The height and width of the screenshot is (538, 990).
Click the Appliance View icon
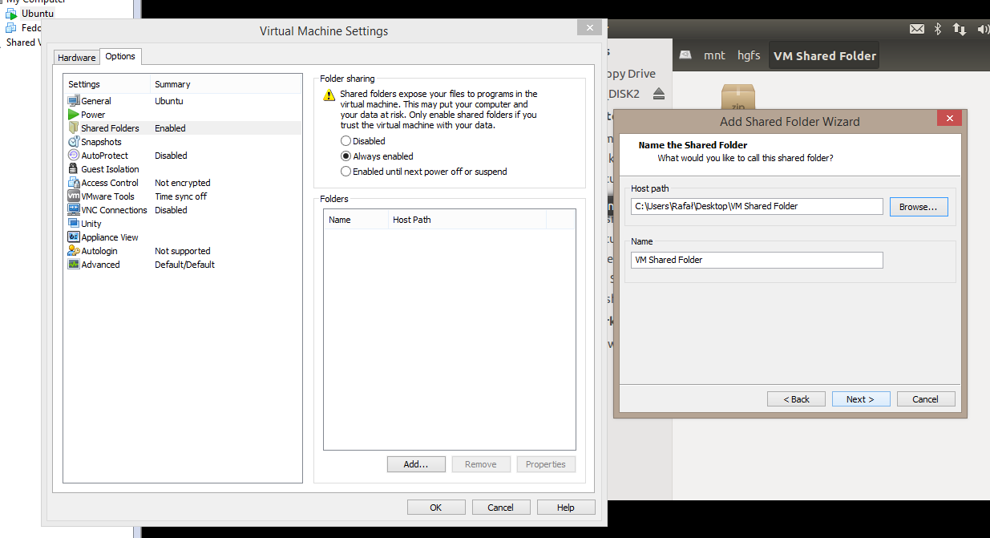tap(73, 237)
